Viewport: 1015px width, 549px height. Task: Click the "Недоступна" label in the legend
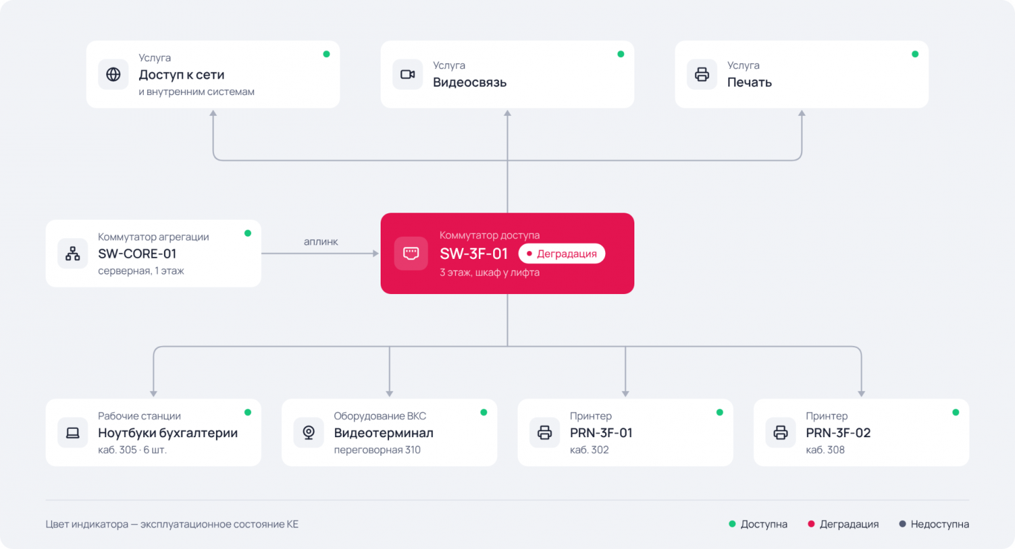(940, 524)
